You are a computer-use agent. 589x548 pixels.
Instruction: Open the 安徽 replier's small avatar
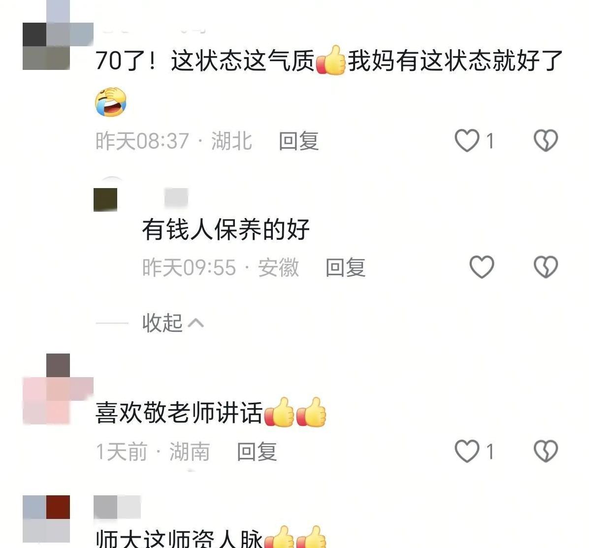[105, 199]
